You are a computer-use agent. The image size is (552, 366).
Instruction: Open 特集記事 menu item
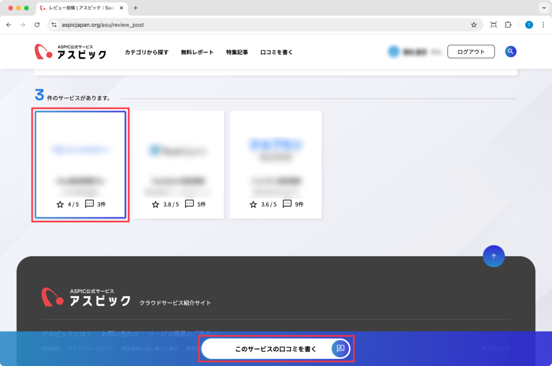pos(237,52)
